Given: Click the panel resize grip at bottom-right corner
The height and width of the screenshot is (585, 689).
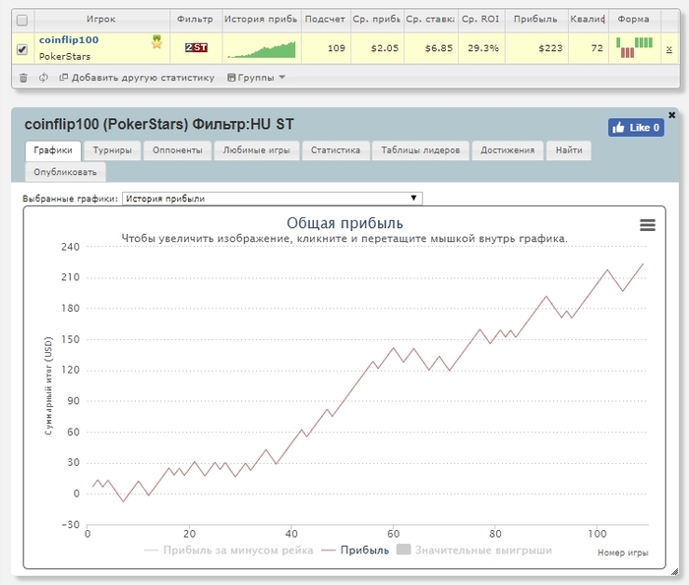Looking at the screenshot, I should [674, 571].
